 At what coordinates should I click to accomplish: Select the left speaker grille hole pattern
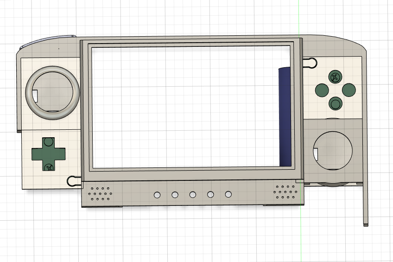click(100, 193)
